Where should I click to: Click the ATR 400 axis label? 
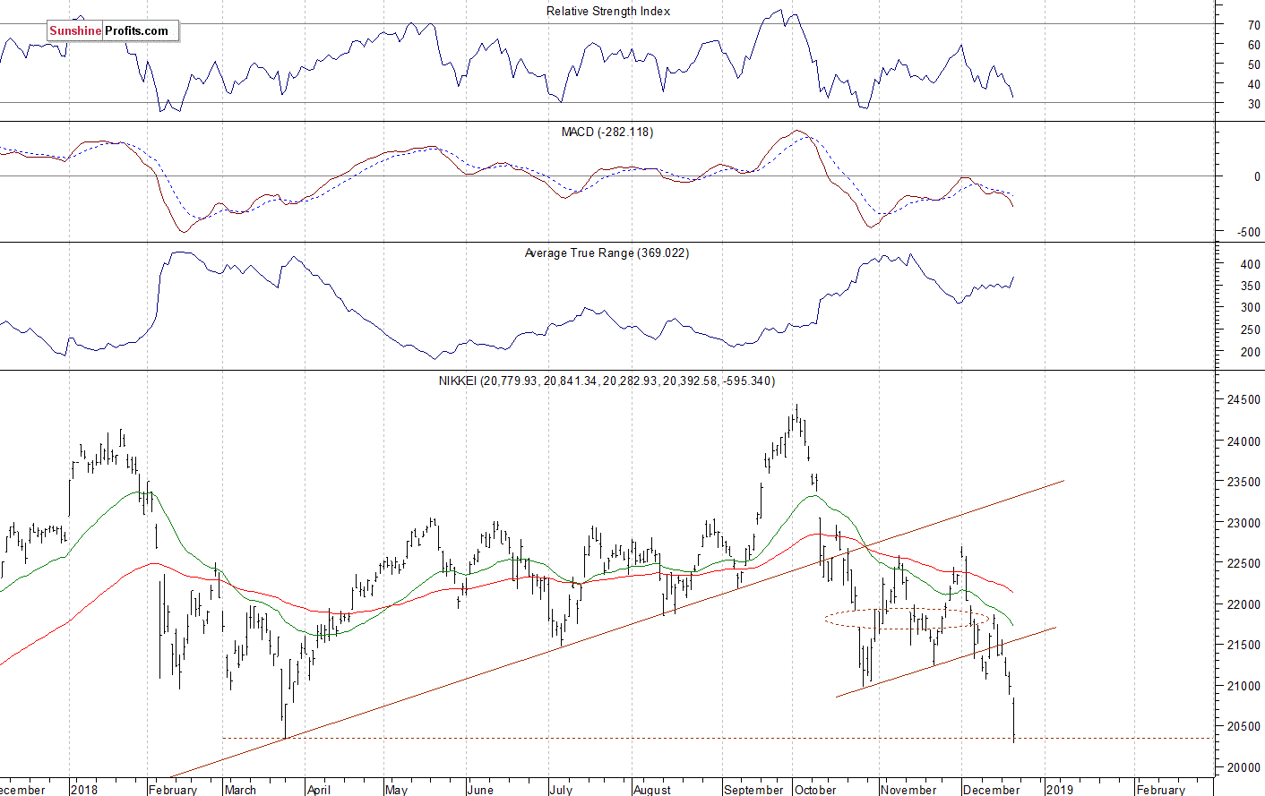click(1251, 265)
